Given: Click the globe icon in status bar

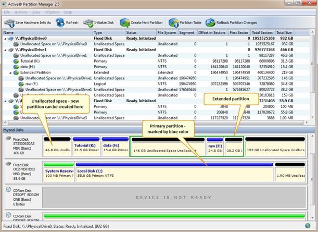Looking at the screenshot, I should (308, 226).
